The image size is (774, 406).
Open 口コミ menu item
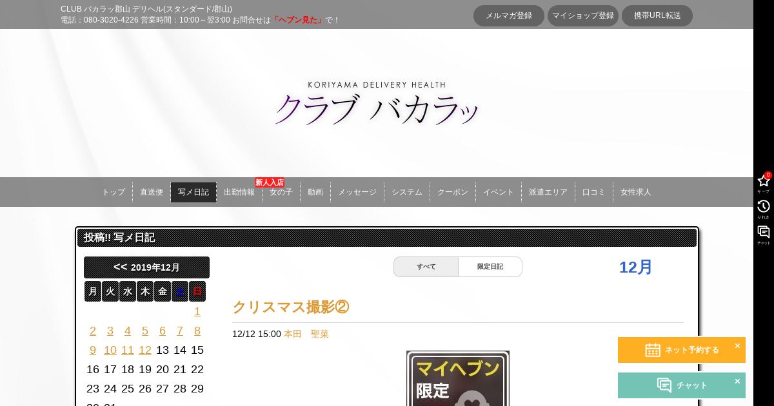(x=594, y=192)
